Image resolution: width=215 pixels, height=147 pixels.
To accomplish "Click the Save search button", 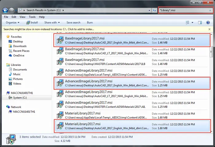I will point(73,23).
